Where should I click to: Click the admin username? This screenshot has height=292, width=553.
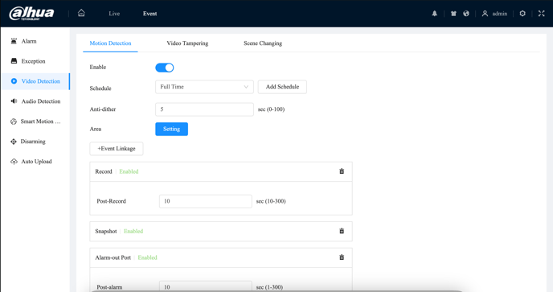click(500, 14)
